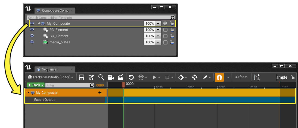Select the Export Output track row
This screenshot has height=128, width=298.
(66, 100)
